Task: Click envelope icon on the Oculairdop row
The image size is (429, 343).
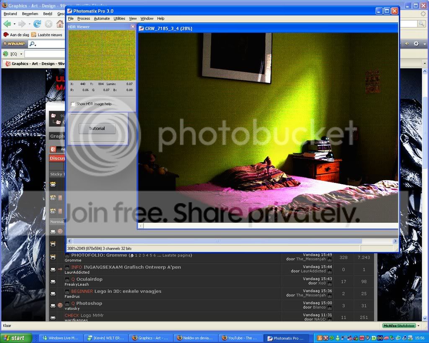Action: click(53, 282)
